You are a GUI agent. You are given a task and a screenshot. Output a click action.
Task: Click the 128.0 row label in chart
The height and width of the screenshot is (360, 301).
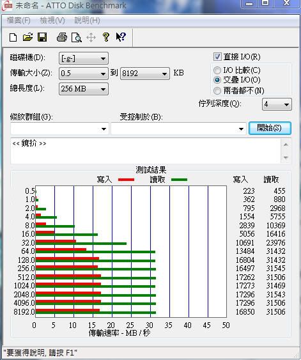pyautogui.click(x=26, y=260)
